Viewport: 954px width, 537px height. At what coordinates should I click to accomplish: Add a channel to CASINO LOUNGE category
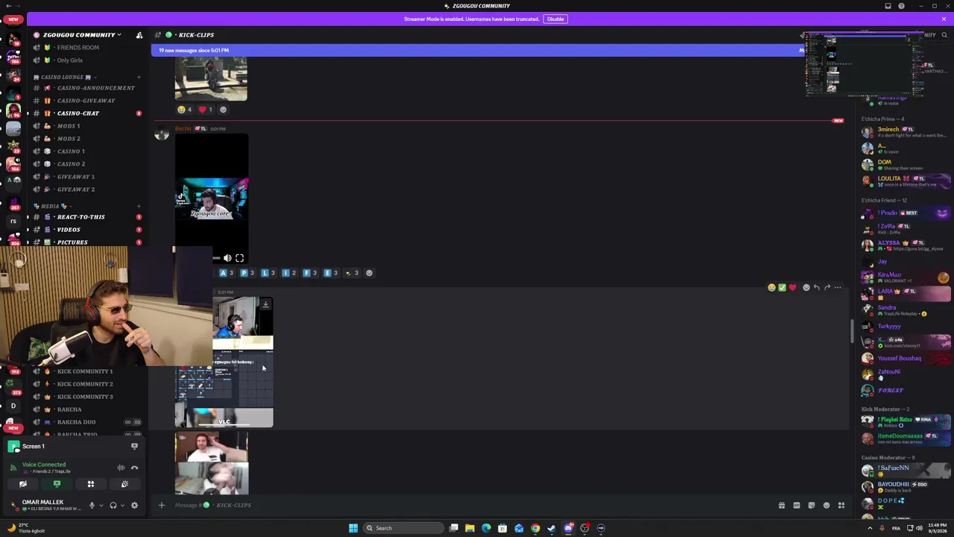click(139, 77)
